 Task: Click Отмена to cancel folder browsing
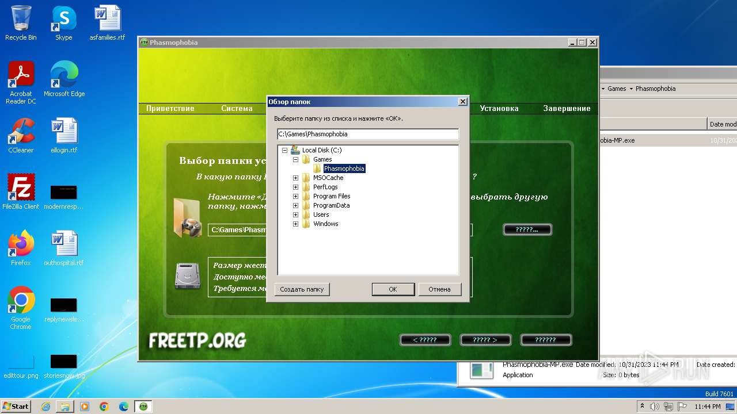439,289
